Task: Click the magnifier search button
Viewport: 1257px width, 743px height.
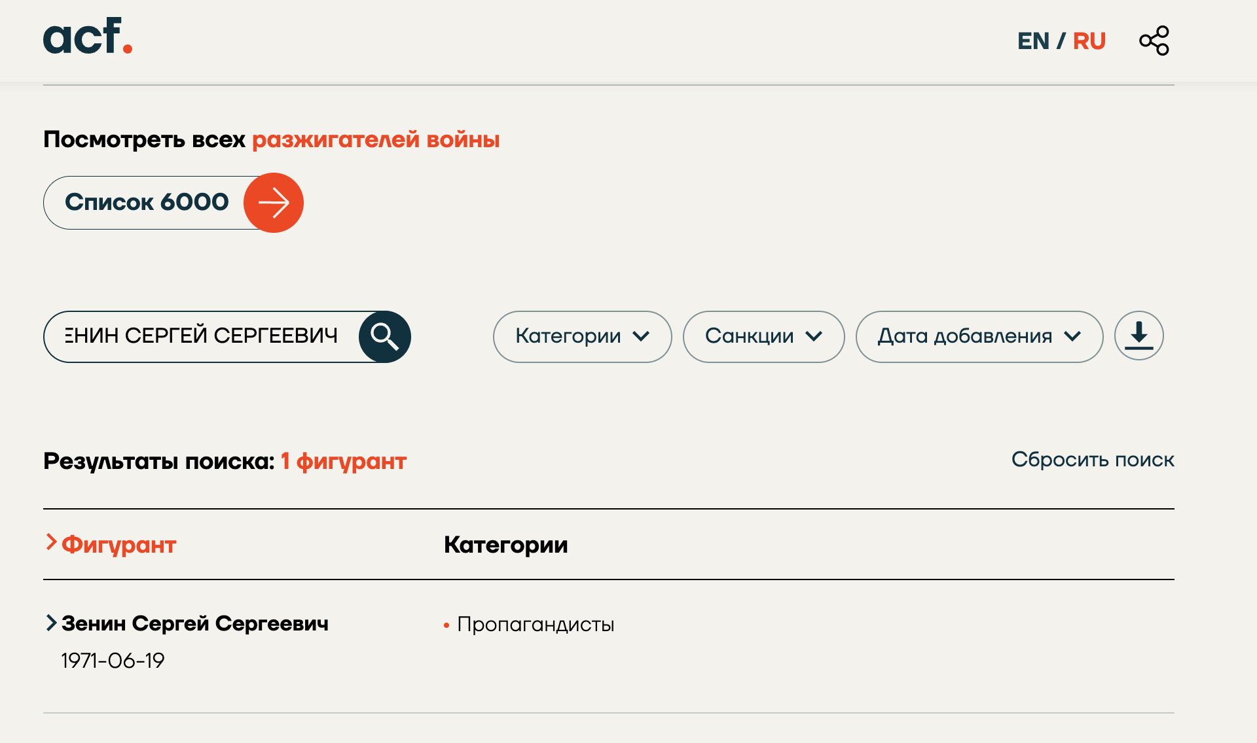Action: coord(384,337)
